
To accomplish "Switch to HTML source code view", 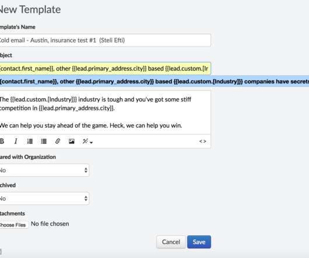I will pos(202,141).
